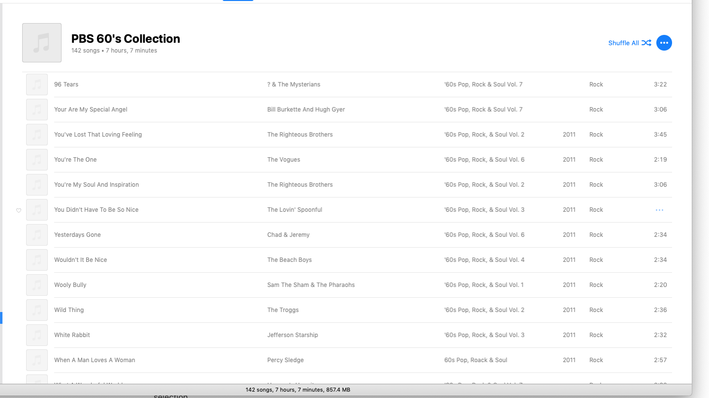The width and height of the screenshot is (709, 398).
Task: Click the artist The Lovin' Spoonful
Action: tap(295, 210)
